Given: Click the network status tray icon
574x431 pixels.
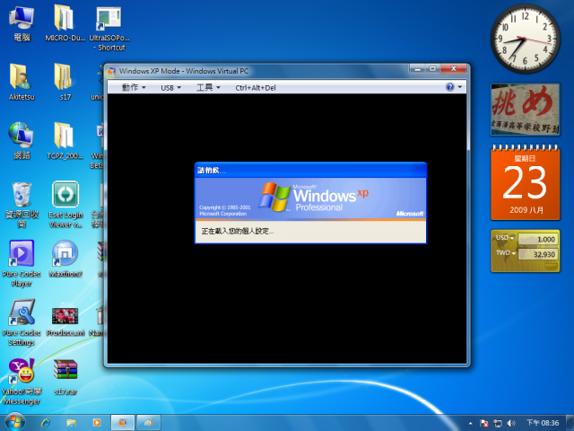Looking at the screenshot, I should click(498, 423).
